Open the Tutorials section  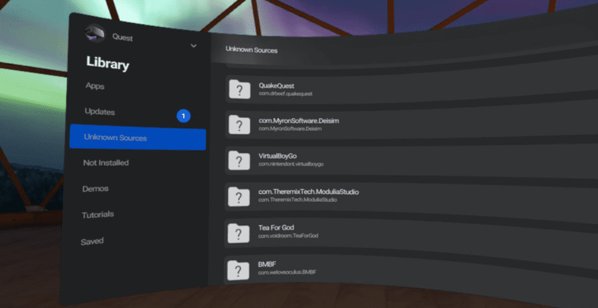tap(98, 215)
